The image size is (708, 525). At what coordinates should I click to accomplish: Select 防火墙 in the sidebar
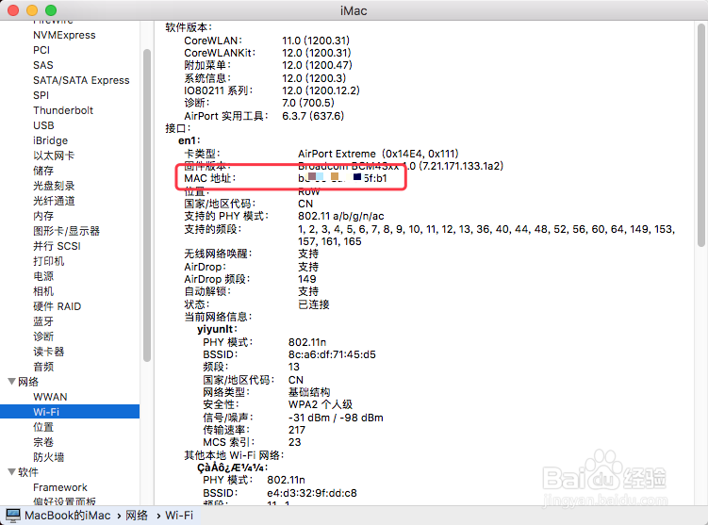48,457
